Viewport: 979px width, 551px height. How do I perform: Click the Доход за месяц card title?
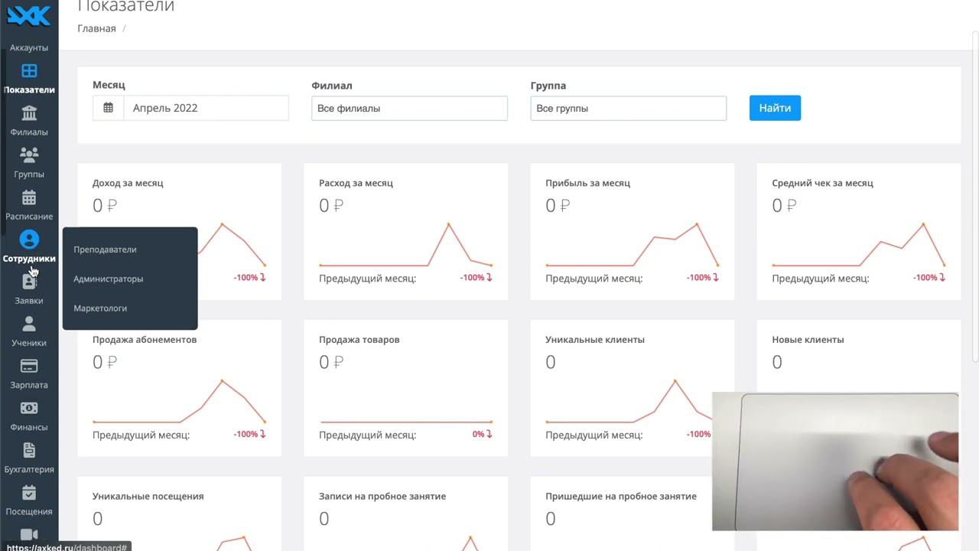pos(128,183)
